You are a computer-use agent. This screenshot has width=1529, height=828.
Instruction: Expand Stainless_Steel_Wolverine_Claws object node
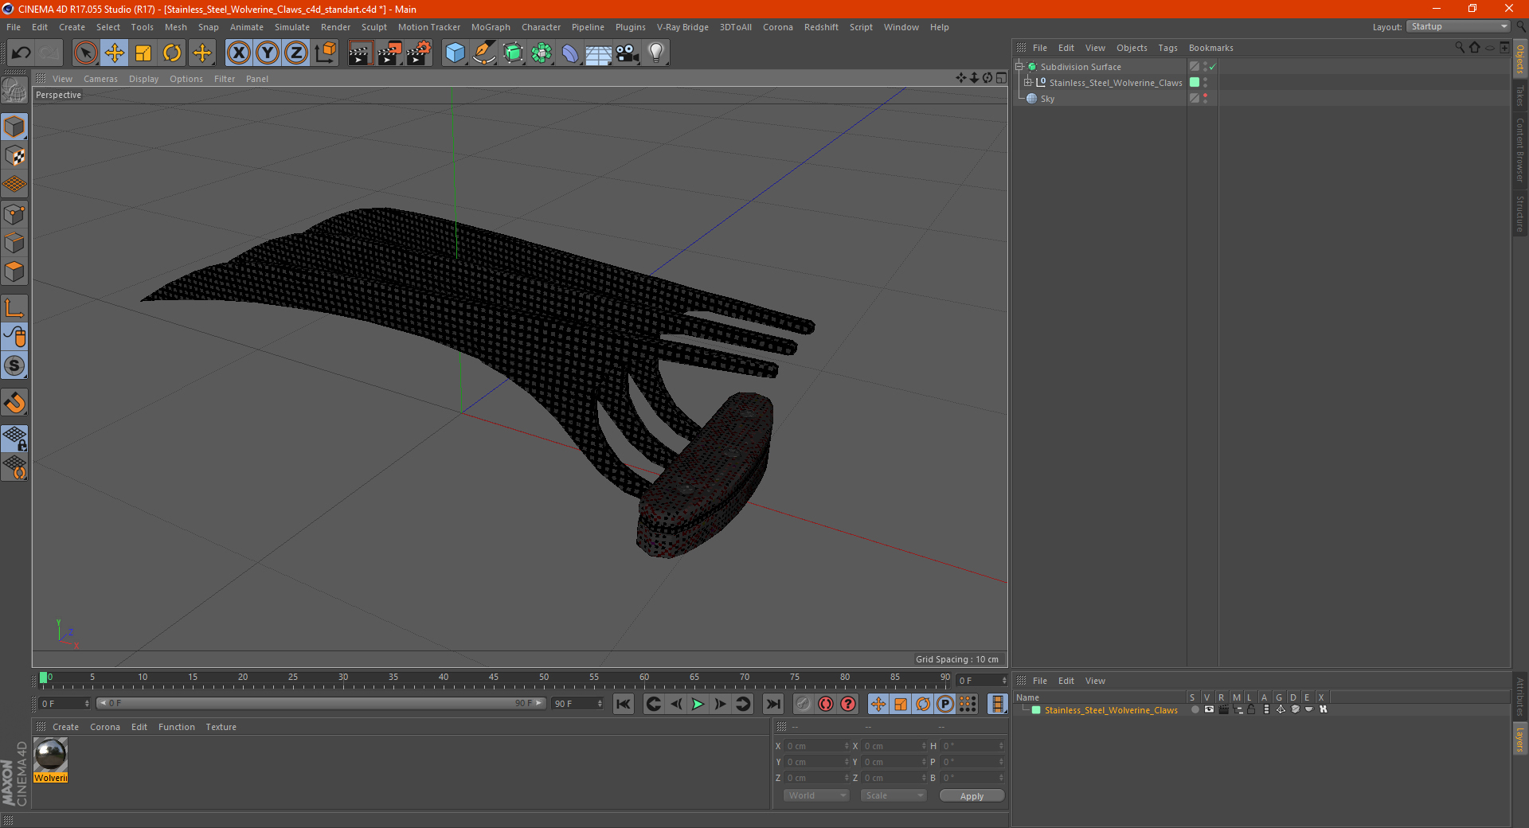coord(1027,83)
